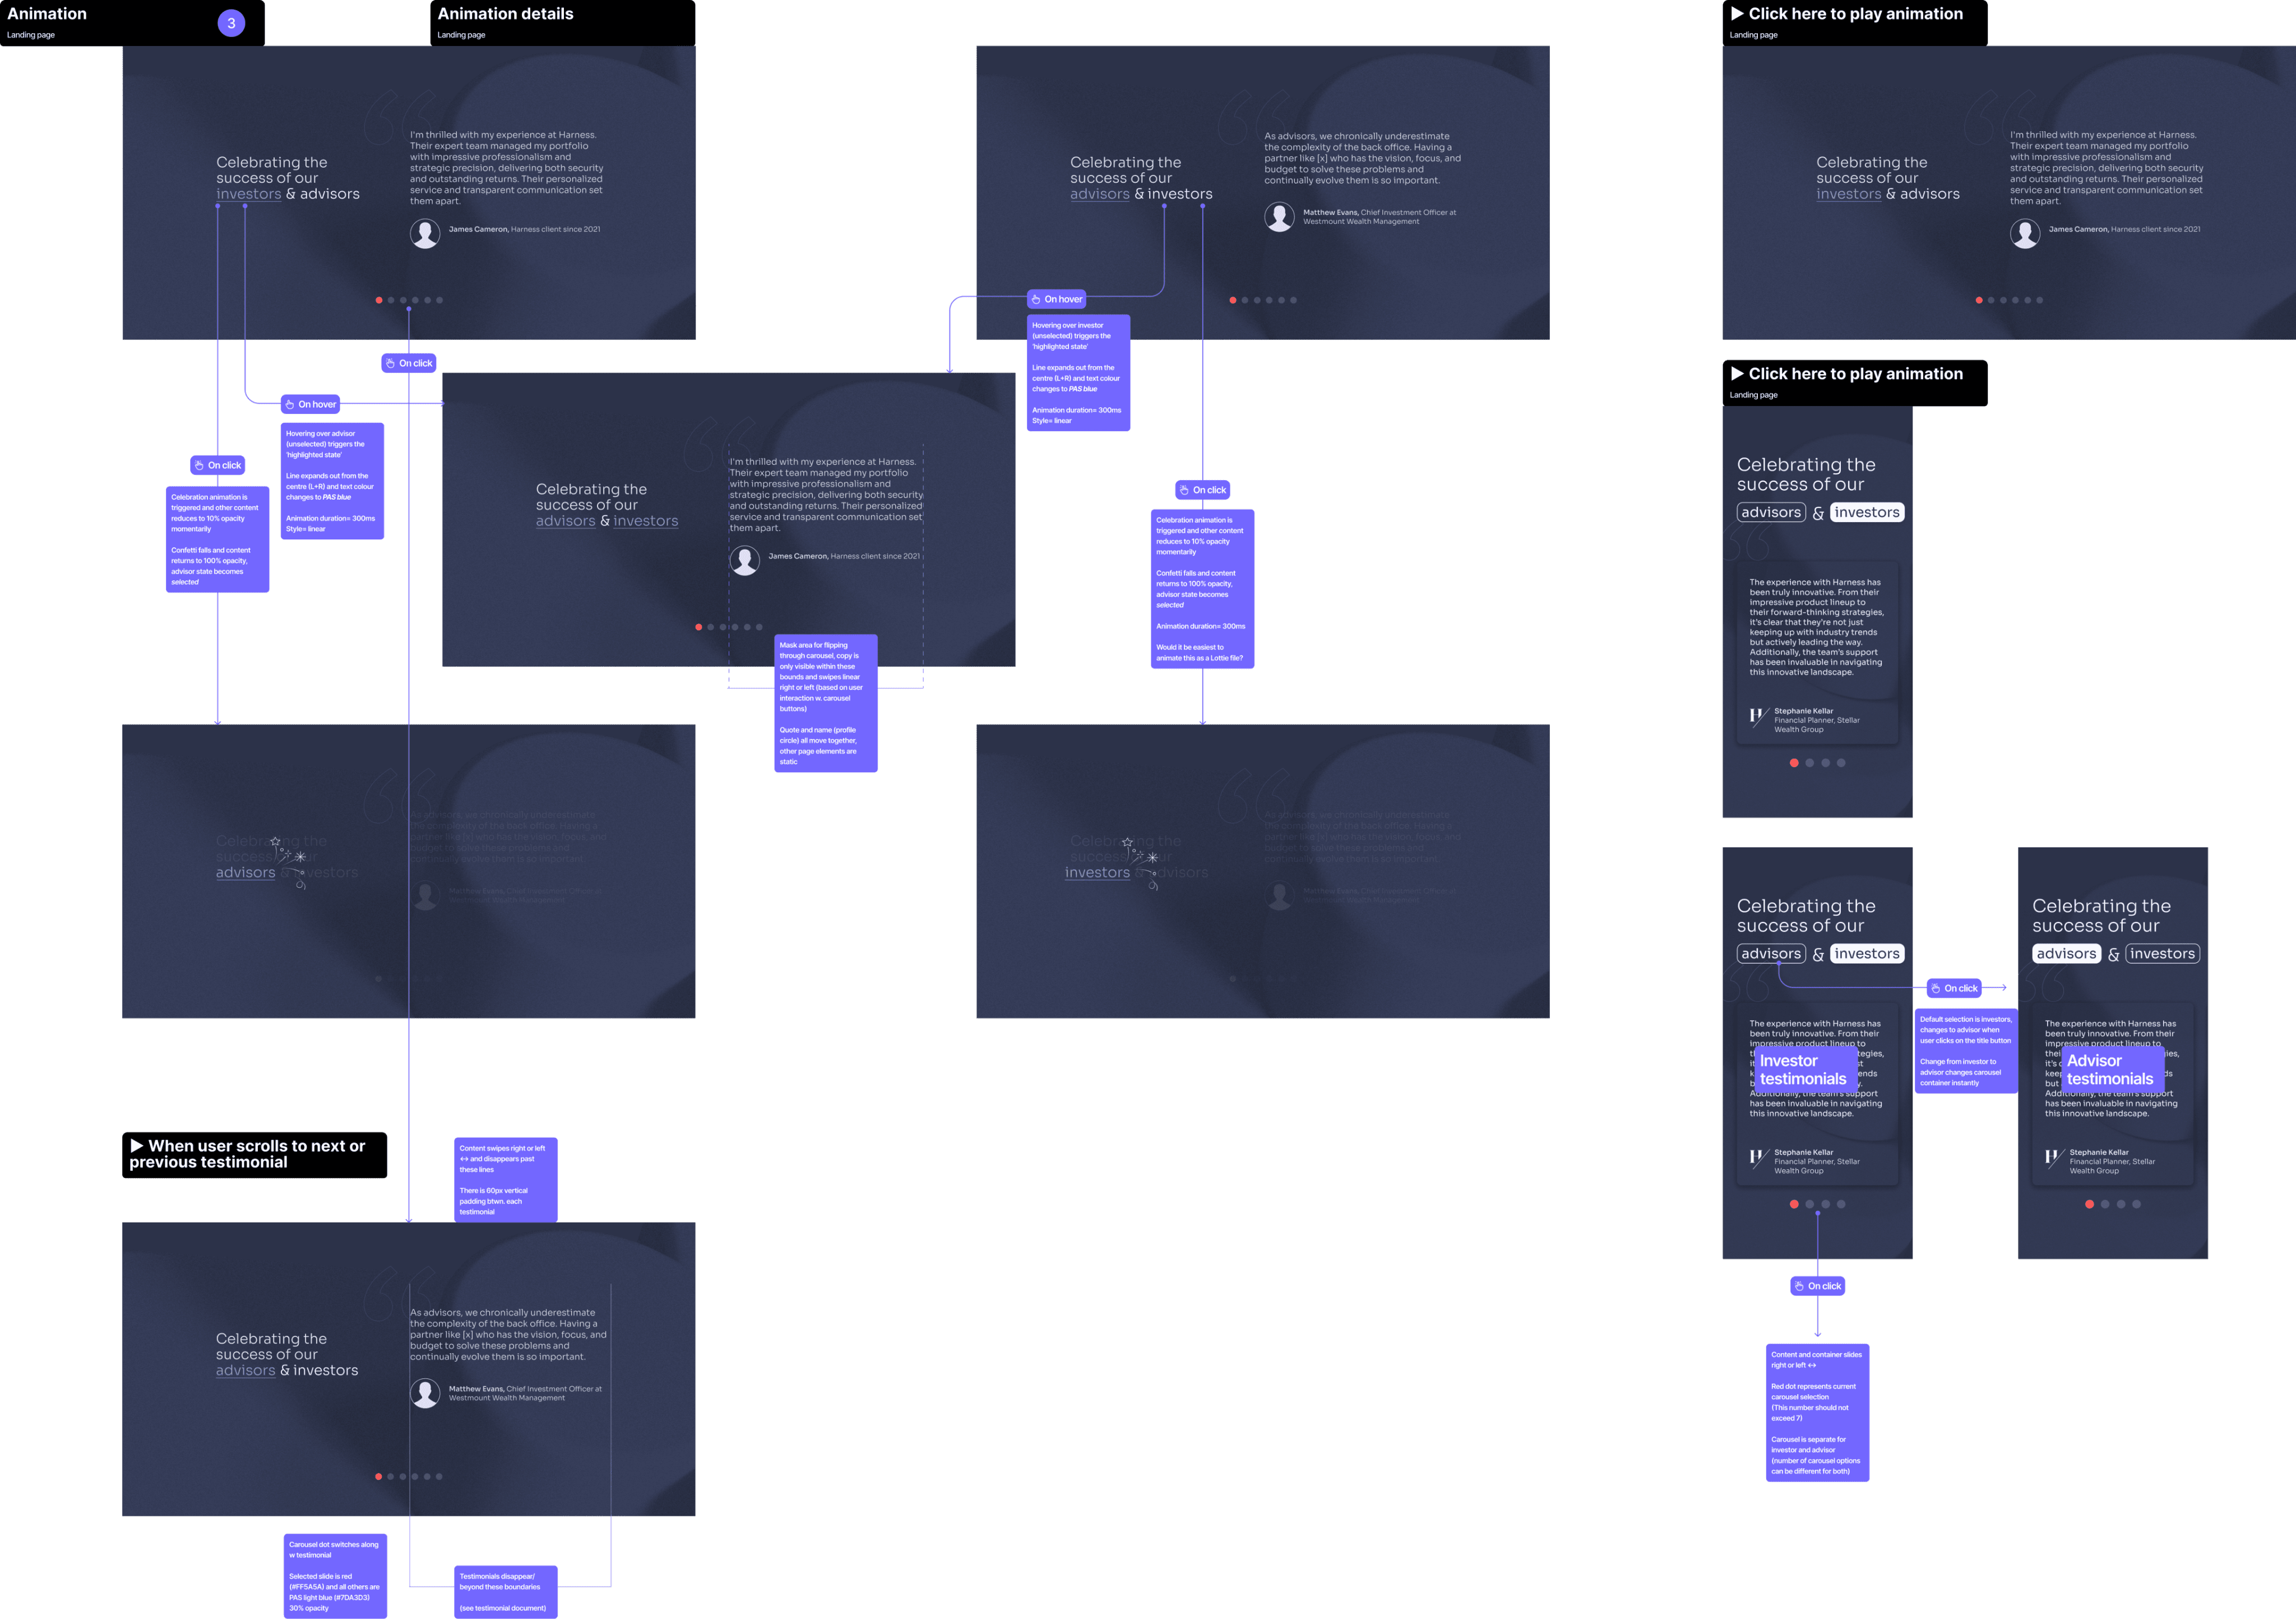Select 'Carousel dot switches along' annotation note
This screenshot has width=2296, height=1619.
pos(334,1575)
